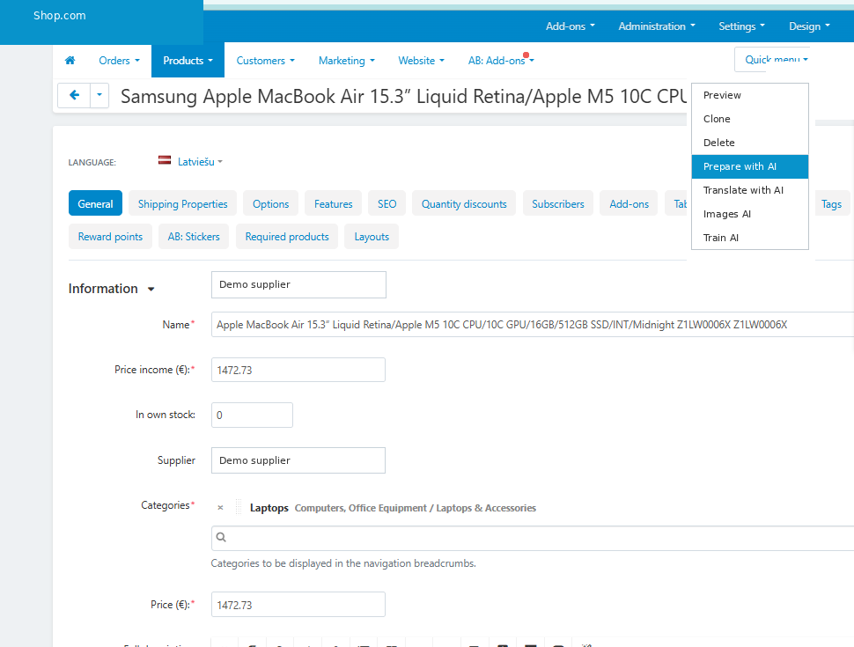Open the dropdown beside the back arrow
The image size is (854, 647).
point(99,95)
